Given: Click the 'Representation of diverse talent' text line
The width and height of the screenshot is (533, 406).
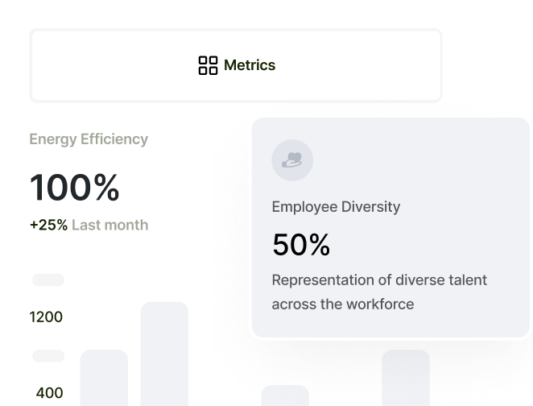Looking at the screenshot, I should [x=379, y=280].
